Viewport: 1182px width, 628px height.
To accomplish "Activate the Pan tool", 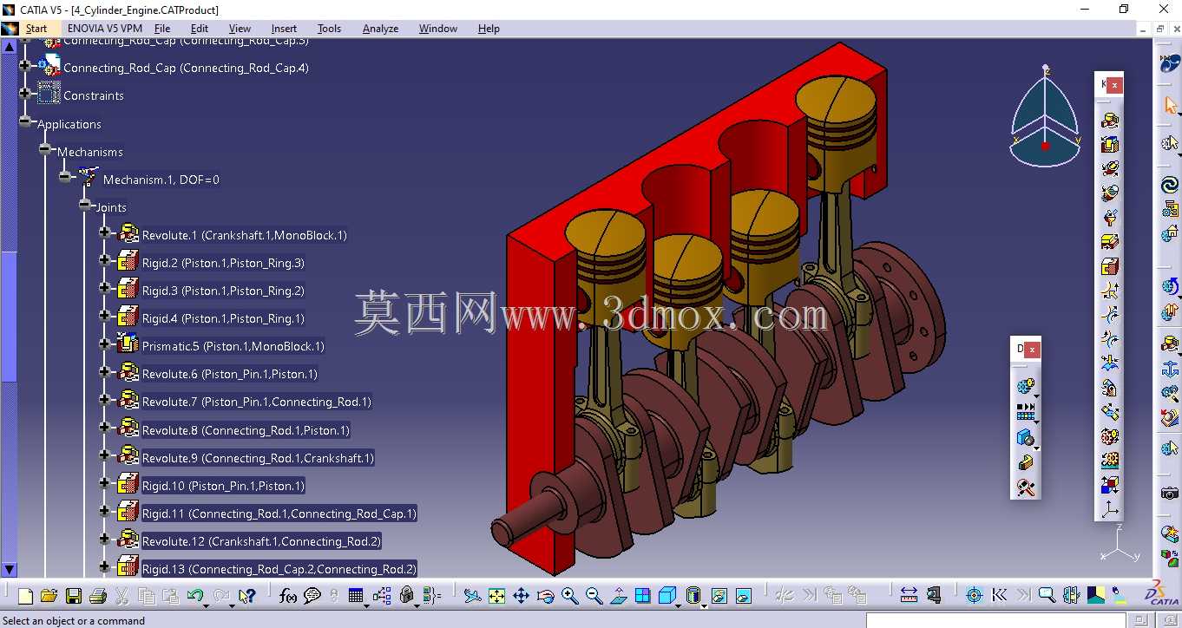I will click(x=521, y=596).
